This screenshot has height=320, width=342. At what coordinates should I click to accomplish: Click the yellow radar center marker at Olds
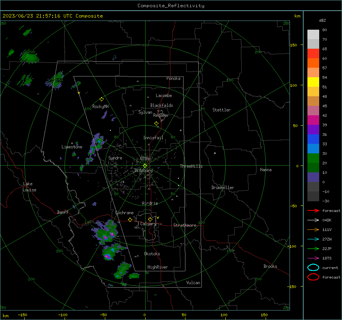pyautogui.click(x=145, y=166)
